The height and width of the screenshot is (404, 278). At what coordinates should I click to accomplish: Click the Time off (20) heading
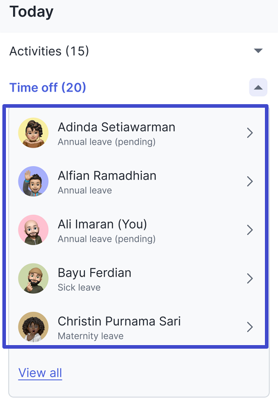coord(48,87)
